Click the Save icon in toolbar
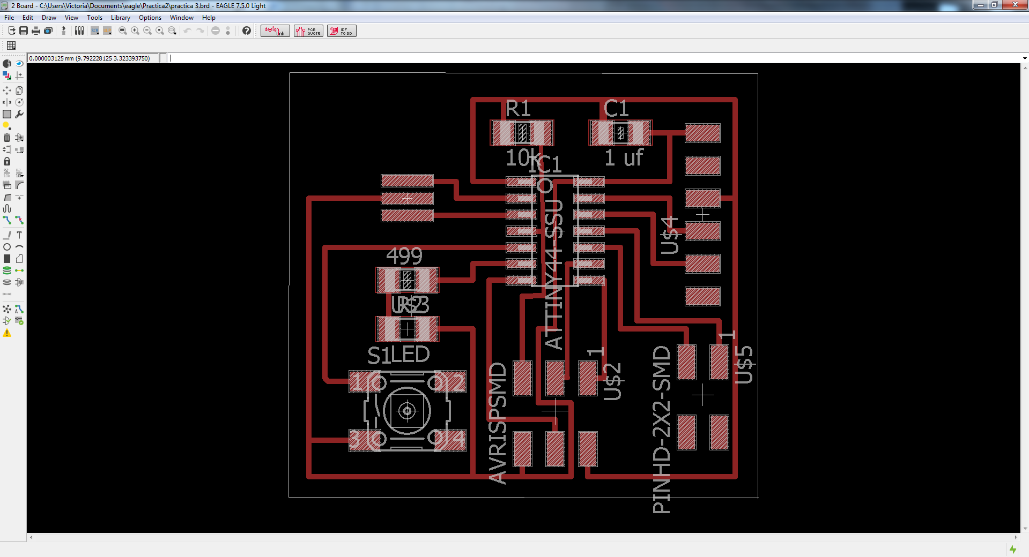1029x557 pixels. [24, 31]
